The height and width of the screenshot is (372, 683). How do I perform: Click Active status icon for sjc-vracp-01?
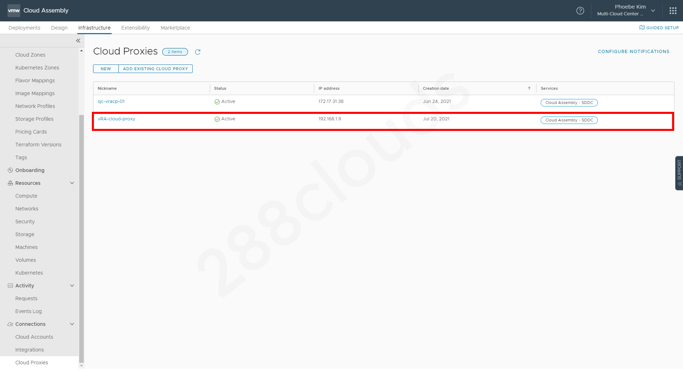point(217,102)
